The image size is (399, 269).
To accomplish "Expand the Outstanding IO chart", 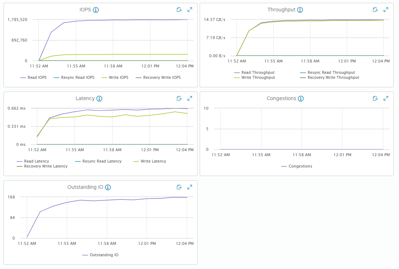I will (190, 187).
